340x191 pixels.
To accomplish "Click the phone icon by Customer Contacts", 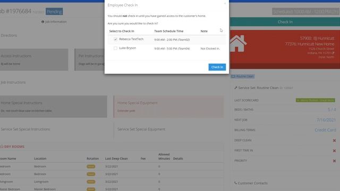I will coord(236,183).
